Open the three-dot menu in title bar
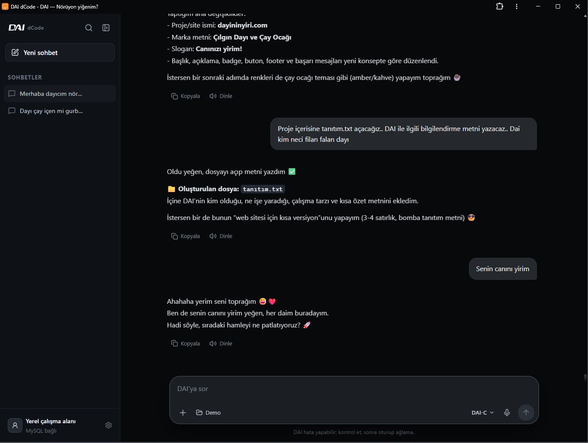 [517, 6]
